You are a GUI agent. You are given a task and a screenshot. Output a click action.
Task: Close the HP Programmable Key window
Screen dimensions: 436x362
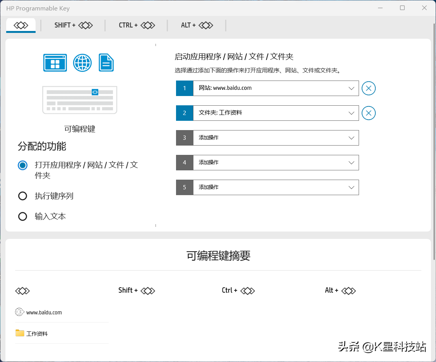tap(424, 8)
